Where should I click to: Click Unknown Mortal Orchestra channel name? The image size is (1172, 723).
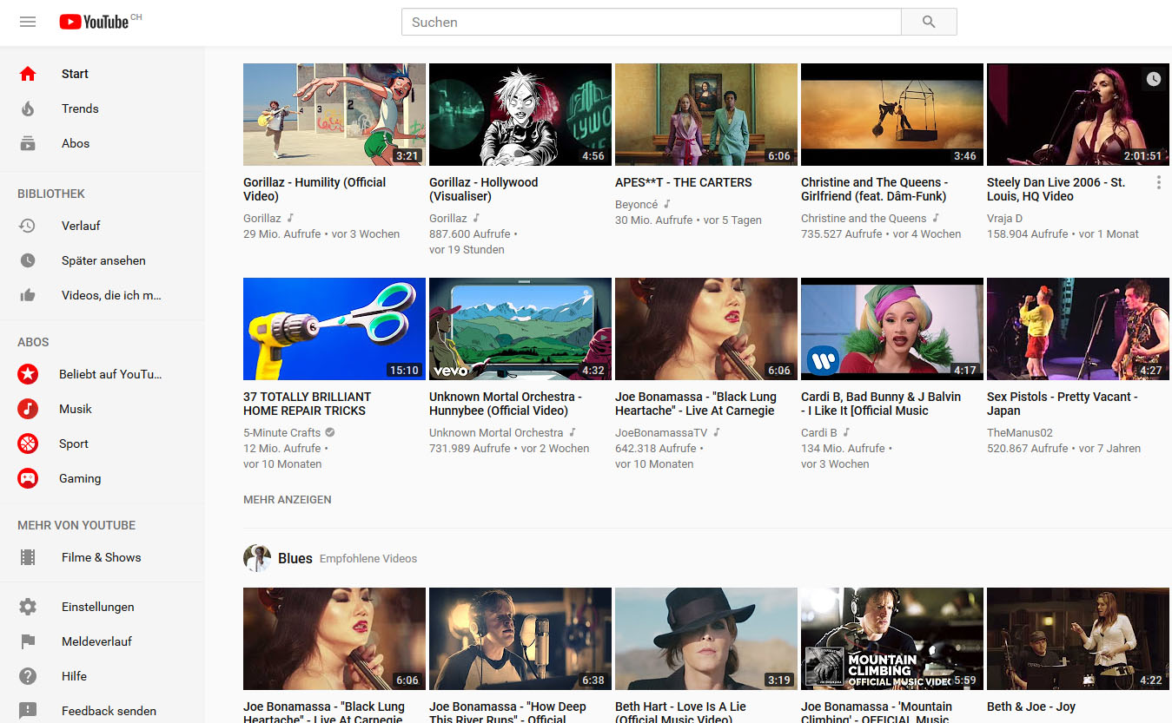(x=496, y=433)
